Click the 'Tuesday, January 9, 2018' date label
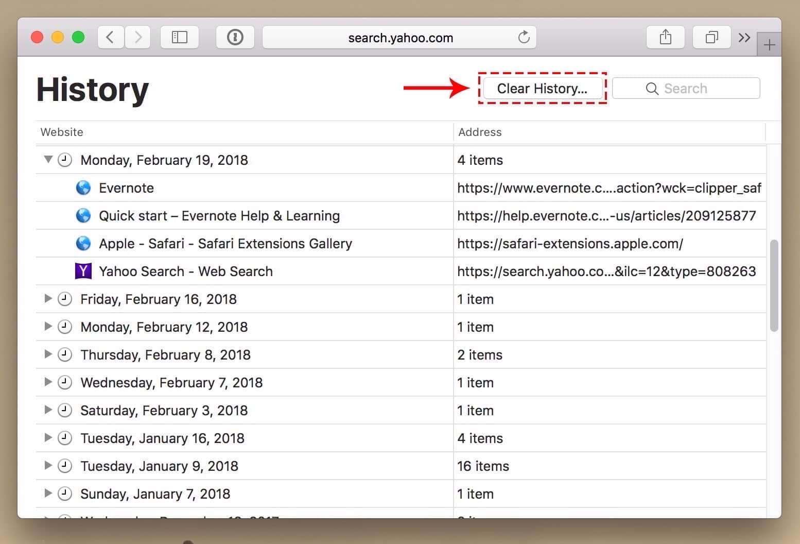 pyautogui.click(x=159, y=466)
